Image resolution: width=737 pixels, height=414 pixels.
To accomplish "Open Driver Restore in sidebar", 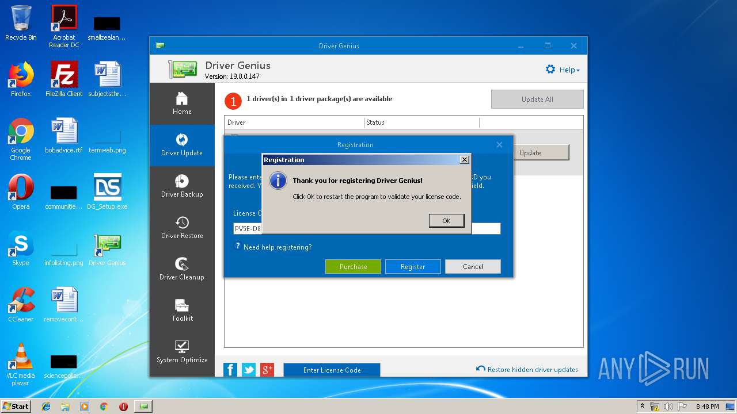I will point(182,228).
